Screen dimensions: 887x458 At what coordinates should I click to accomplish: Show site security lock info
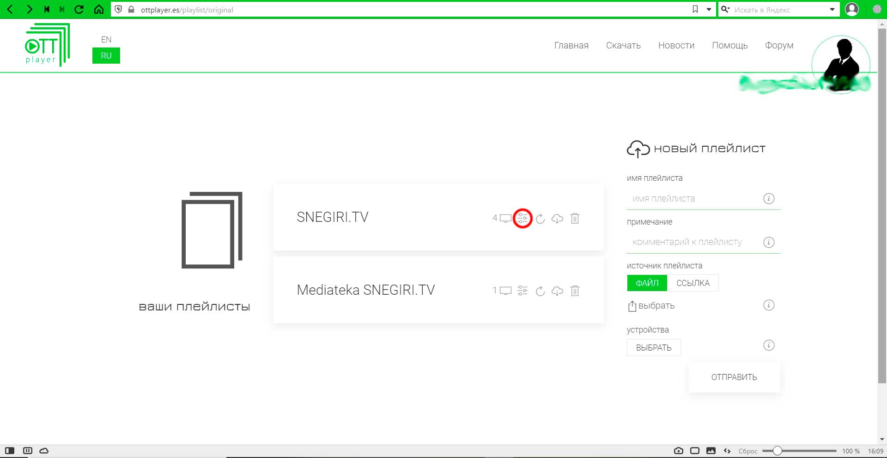tap(131, 9)
